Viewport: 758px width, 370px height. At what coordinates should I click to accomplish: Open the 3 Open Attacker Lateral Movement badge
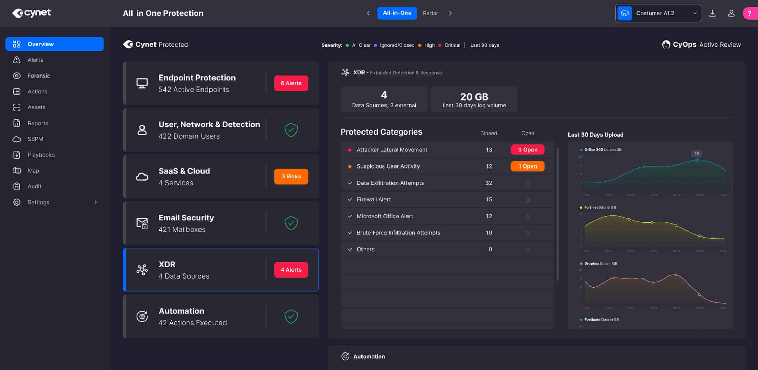coord(527,150)
